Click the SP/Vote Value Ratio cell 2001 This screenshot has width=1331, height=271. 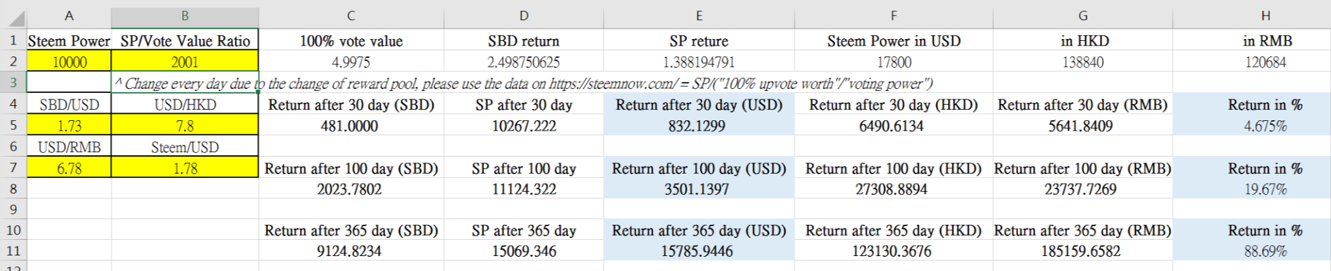click(x=185, y=62)
